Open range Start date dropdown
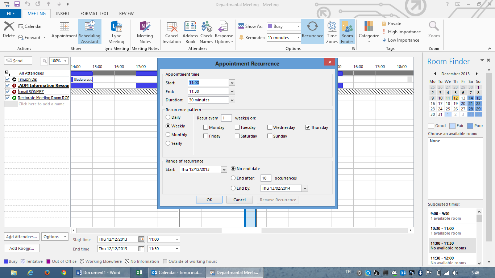 (x=224, y=169)
